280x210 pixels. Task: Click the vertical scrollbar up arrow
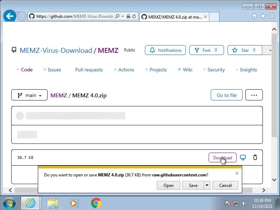(274, 29)
